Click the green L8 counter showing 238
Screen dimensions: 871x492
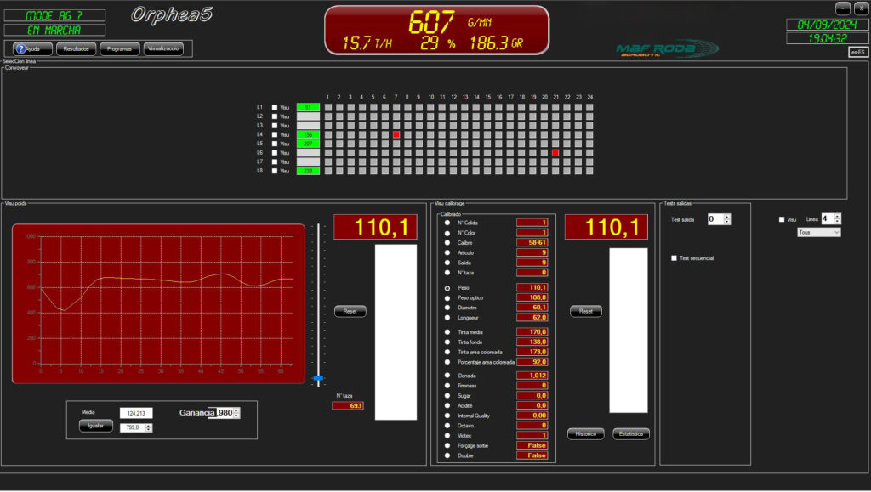[x=308, y=171]
